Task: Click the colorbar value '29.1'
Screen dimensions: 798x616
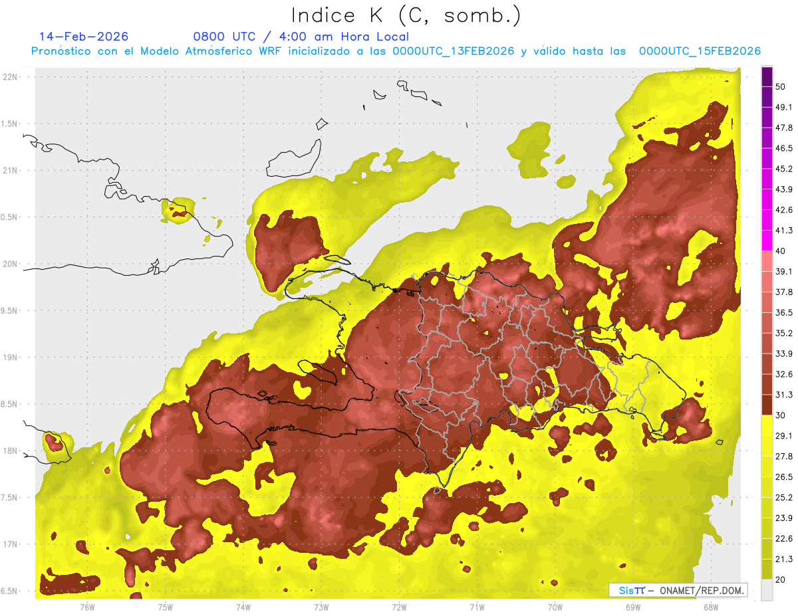Action: click(784, 436)
